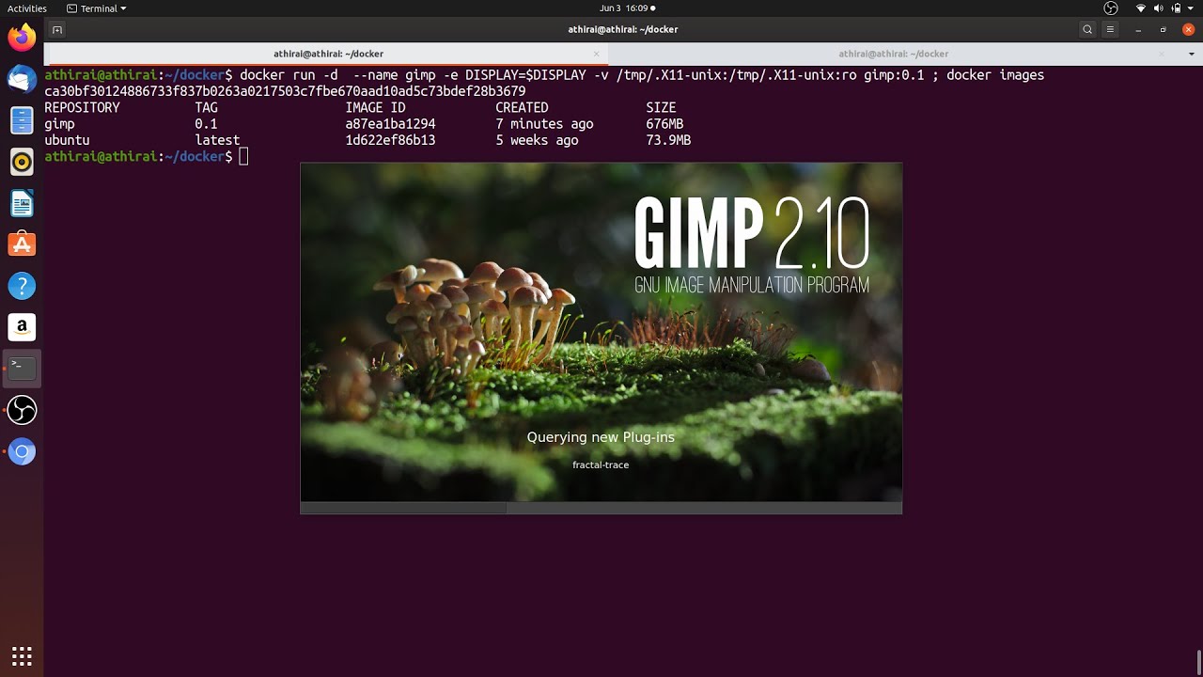
Task: Click the Activities button
Action: point(27,8)
